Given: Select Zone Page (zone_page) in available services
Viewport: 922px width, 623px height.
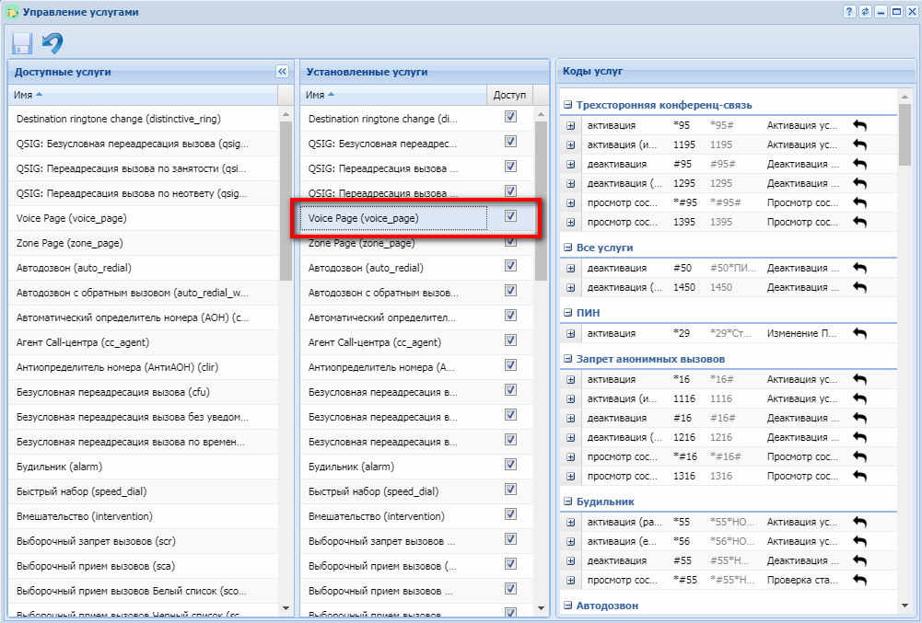Looking at the screenshot, I should click(69, 243).
